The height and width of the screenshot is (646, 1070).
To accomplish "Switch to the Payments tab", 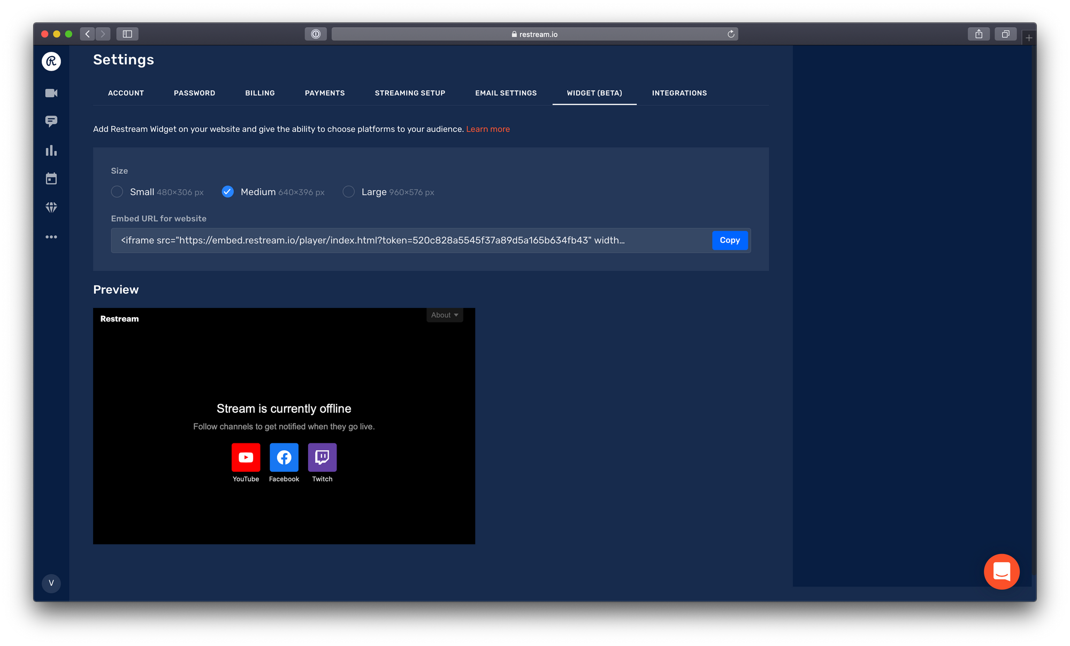I will tap(325, 93).
